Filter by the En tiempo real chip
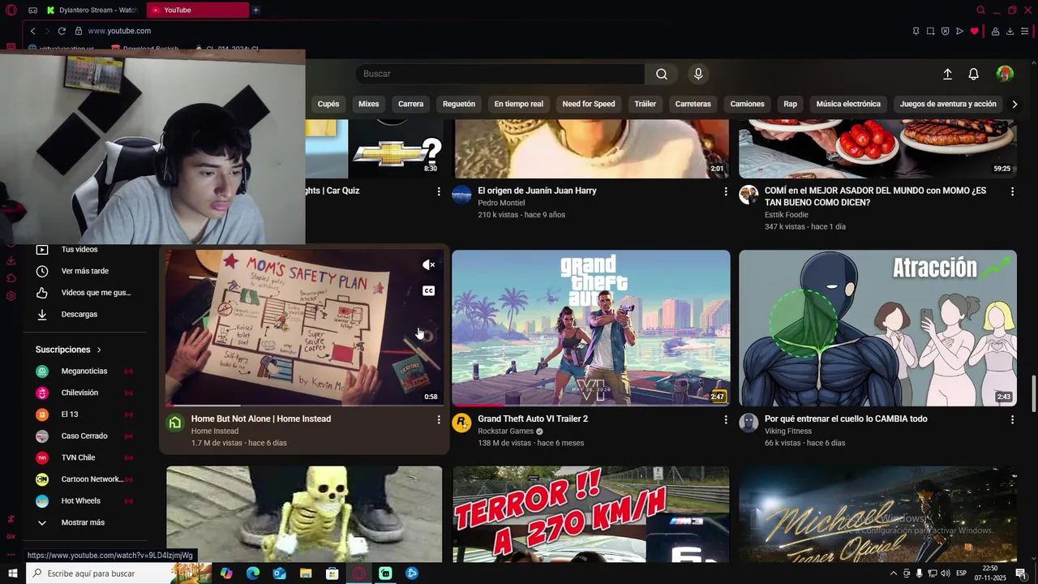Viewport: 1038px width, 584px height. [519, 104]
